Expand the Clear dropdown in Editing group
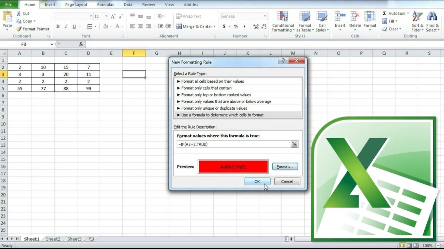This screenshot has height=249, width=444. coord(400,29)
